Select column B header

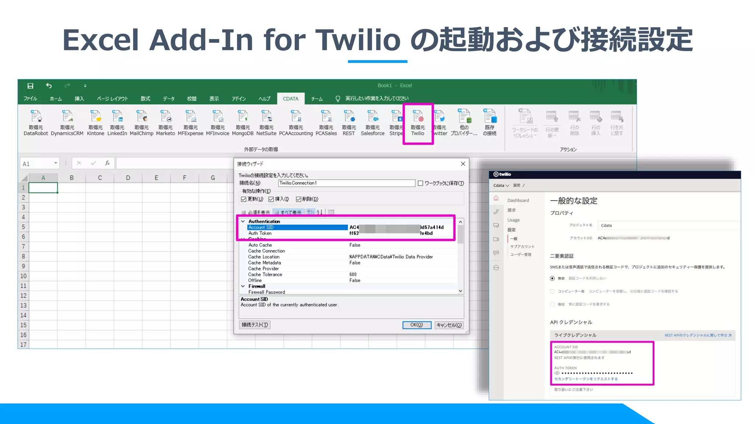click(x=72, y=178)
